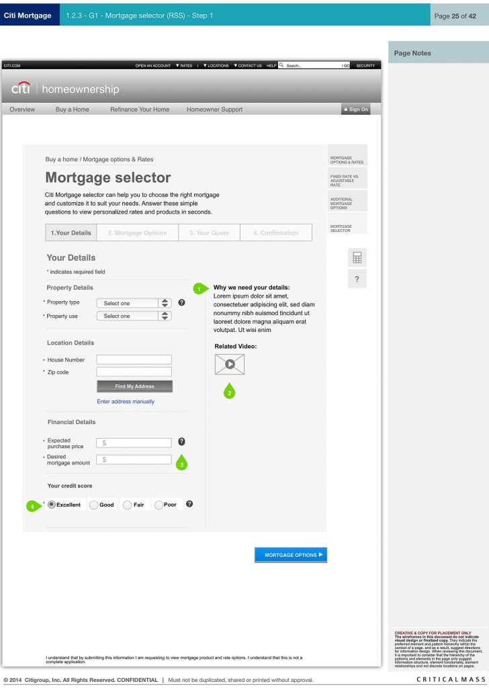Expand the Property use dropdown
This screenshot has height=688, width=489.
tap(134, 316)
